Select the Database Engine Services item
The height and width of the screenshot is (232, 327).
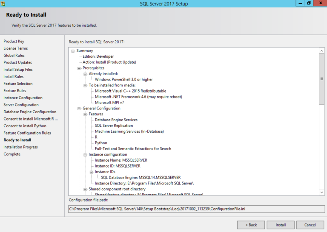point(116,120)
